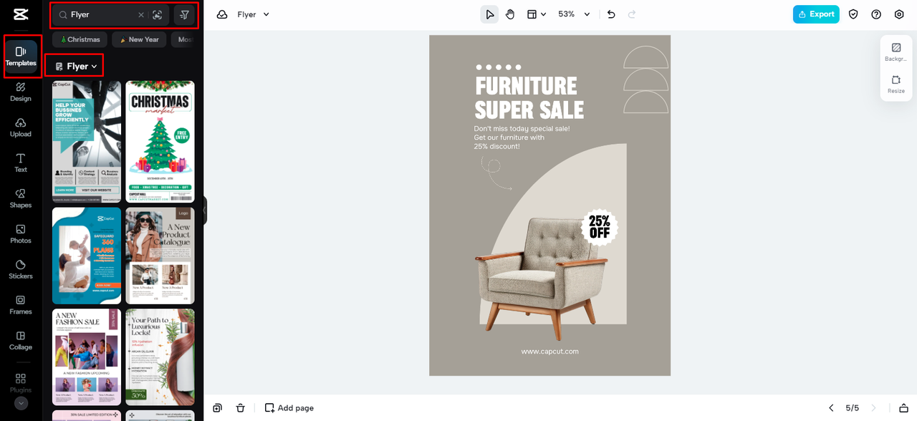
Task: Open the Collage panel
Action: (x=21, y=340)
